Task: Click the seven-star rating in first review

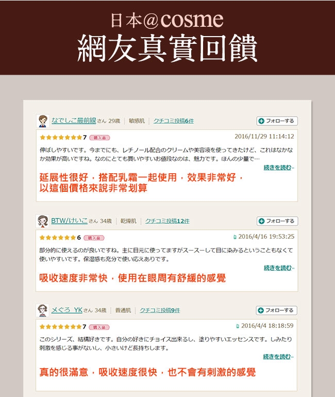Action: tap(63, 138)
